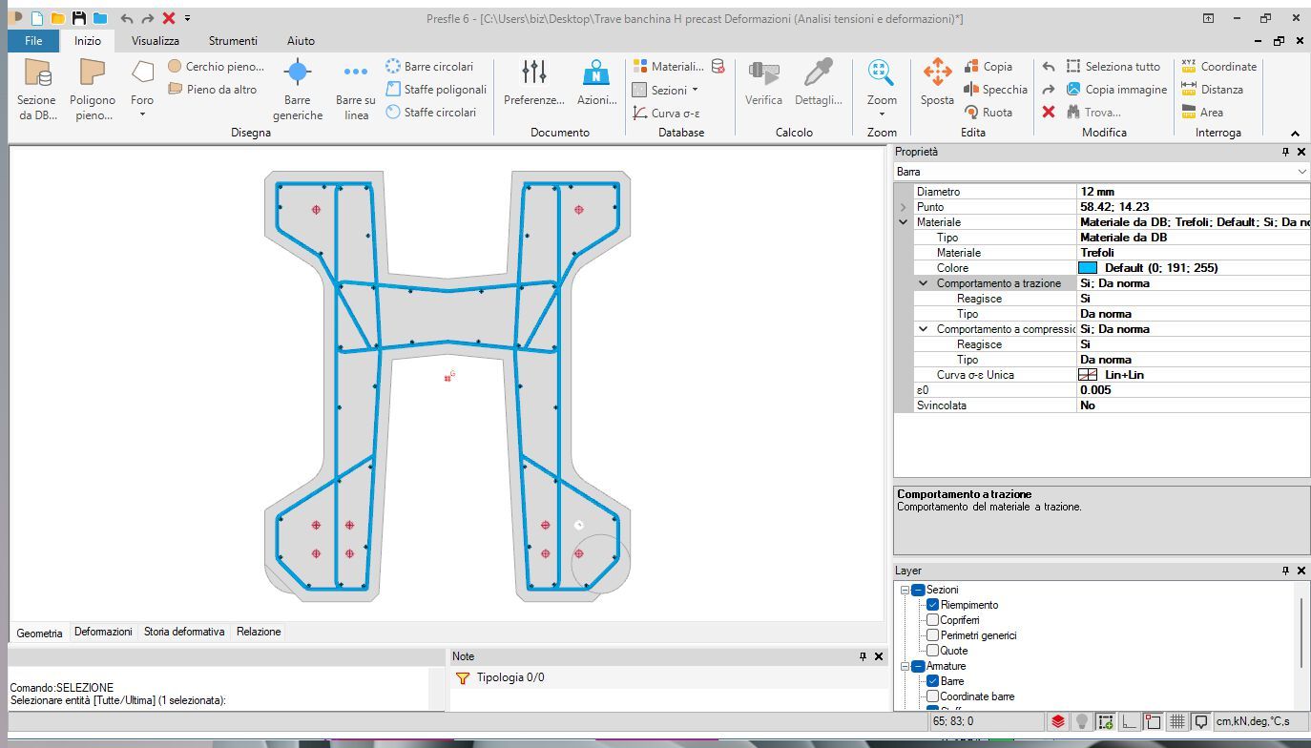Screen dimensions: 1311x748
Task: Open the Sezioni dropdown in Database
Action: [667, 90]
